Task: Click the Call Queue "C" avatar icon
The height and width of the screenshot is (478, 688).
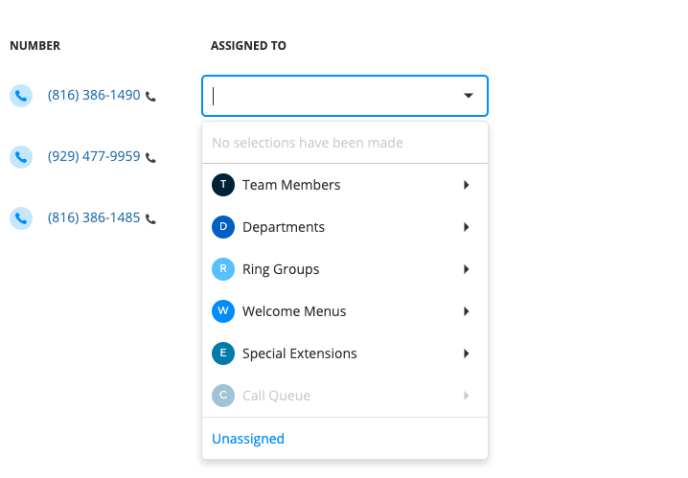Action: click(x=223, y=395)
